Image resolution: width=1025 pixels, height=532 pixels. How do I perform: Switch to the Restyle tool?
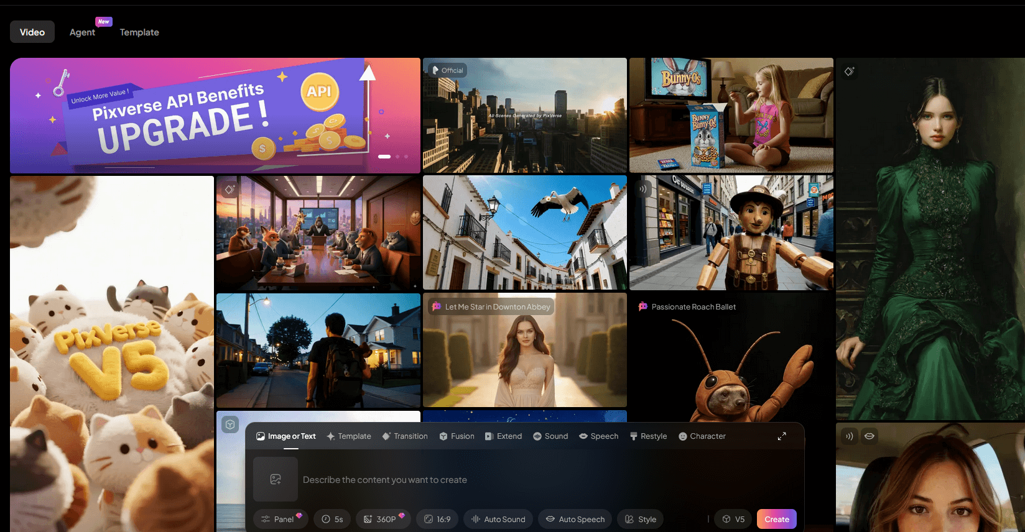(648, 436)
